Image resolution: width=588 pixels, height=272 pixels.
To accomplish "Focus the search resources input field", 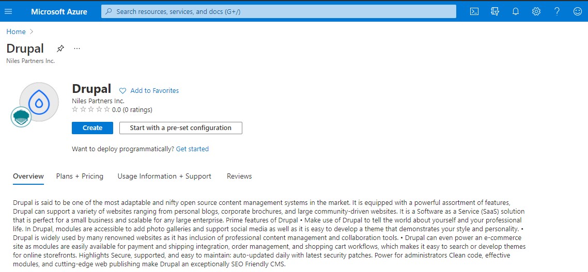I will (x=279, y=11).
